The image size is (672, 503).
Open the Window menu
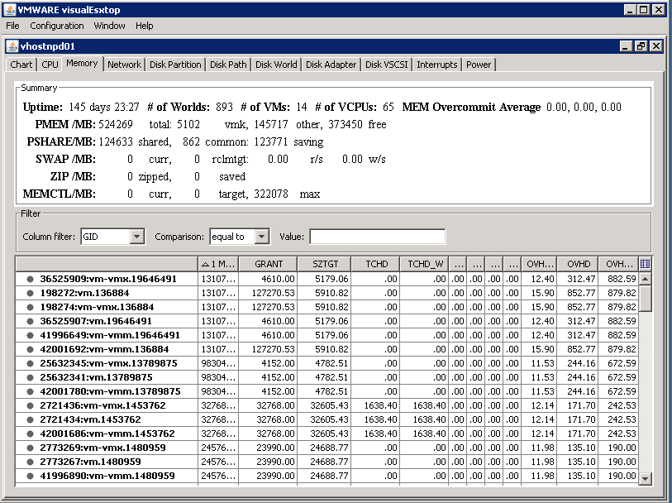click(109, 26)
